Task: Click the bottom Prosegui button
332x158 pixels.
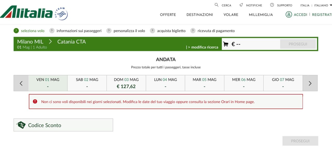Action: pos(300,141)
